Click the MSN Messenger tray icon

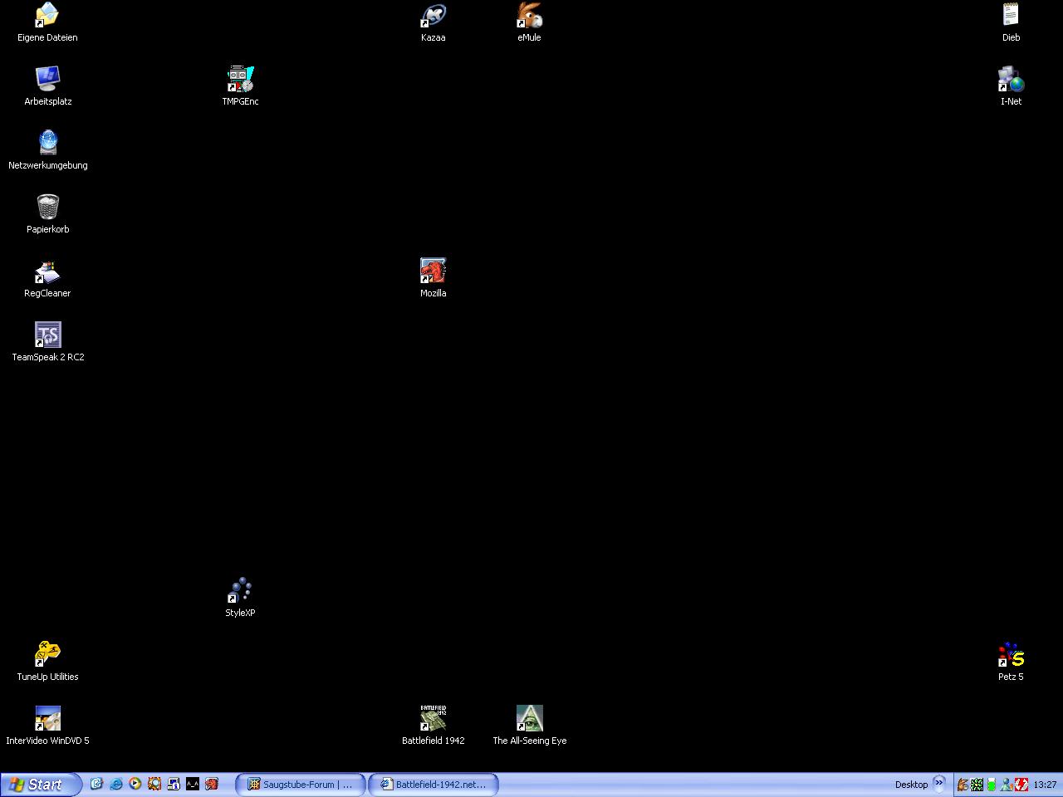point(1007,785)
